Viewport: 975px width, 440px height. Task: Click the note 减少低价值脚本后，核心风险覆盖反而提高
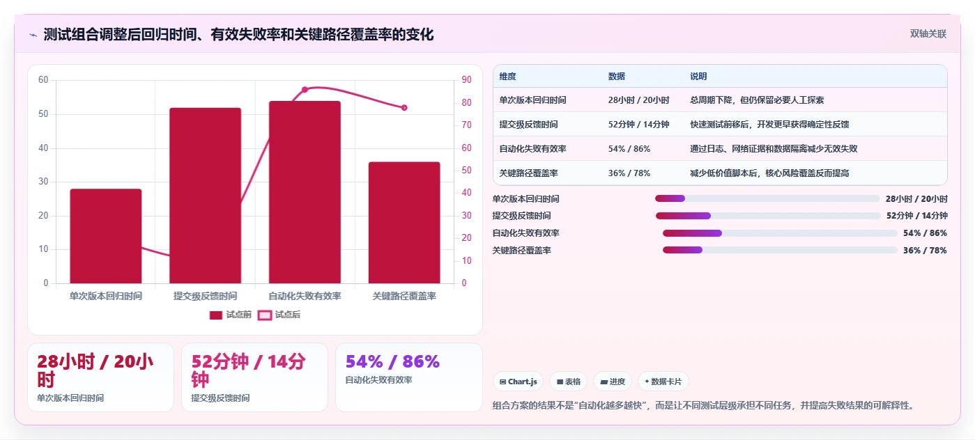(x=769, y=173)
